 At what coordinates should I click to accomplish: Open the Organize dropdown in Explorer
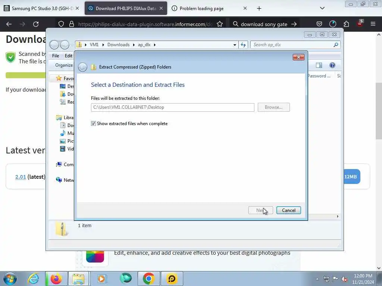point(64,65)
